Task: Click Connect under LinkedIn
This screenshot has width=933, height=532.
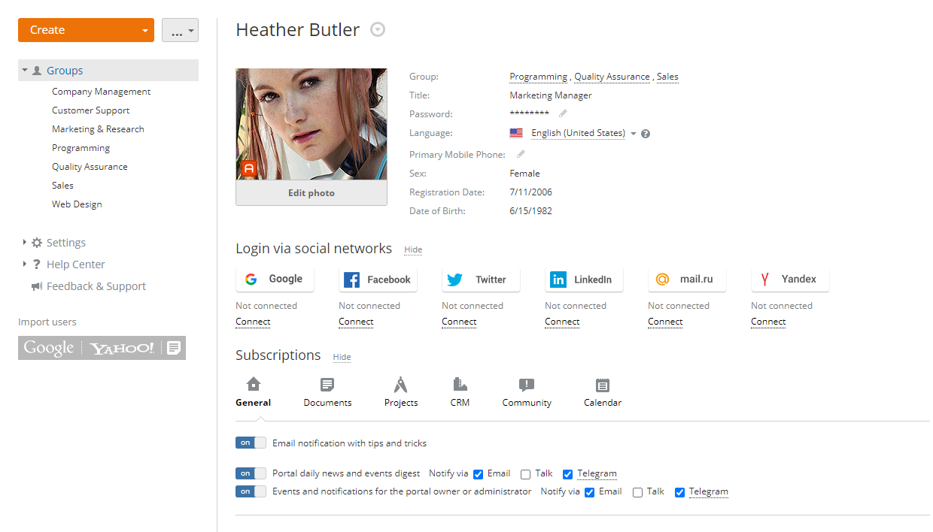Action: pos(562,322)
